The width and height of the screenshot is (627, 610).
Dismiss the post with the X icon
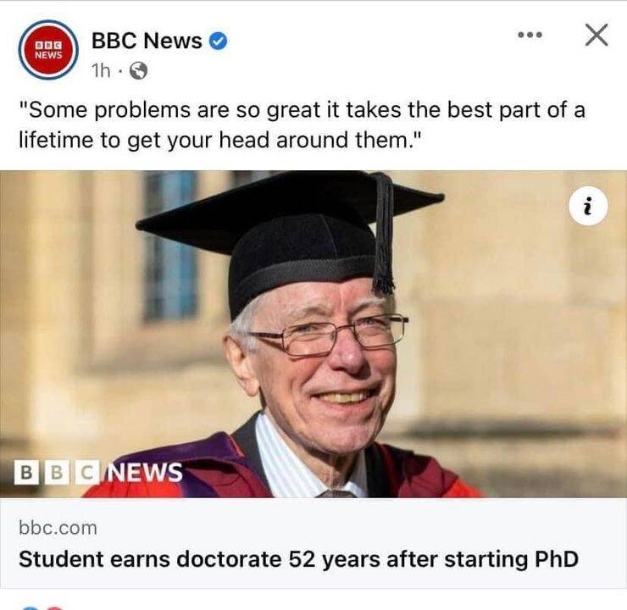click(x=596, y=36)
